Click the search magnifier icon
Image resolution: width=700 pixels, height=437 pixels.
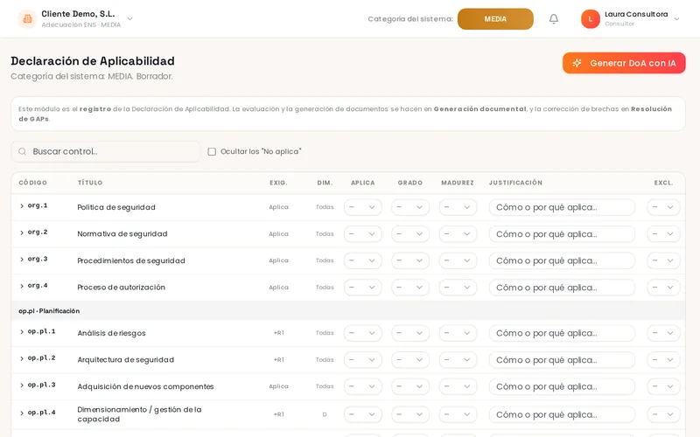(23, 151)
